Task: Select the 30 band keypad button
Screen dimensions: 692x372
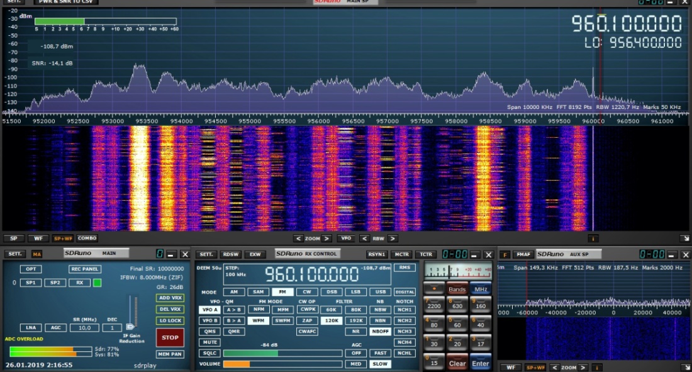Action: (434, 342)
